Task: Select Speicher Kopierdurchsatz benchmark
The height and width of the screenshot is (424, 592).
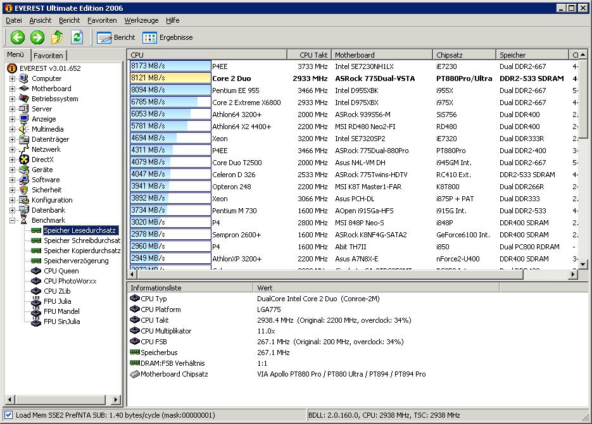Action: tap(82, 251)
